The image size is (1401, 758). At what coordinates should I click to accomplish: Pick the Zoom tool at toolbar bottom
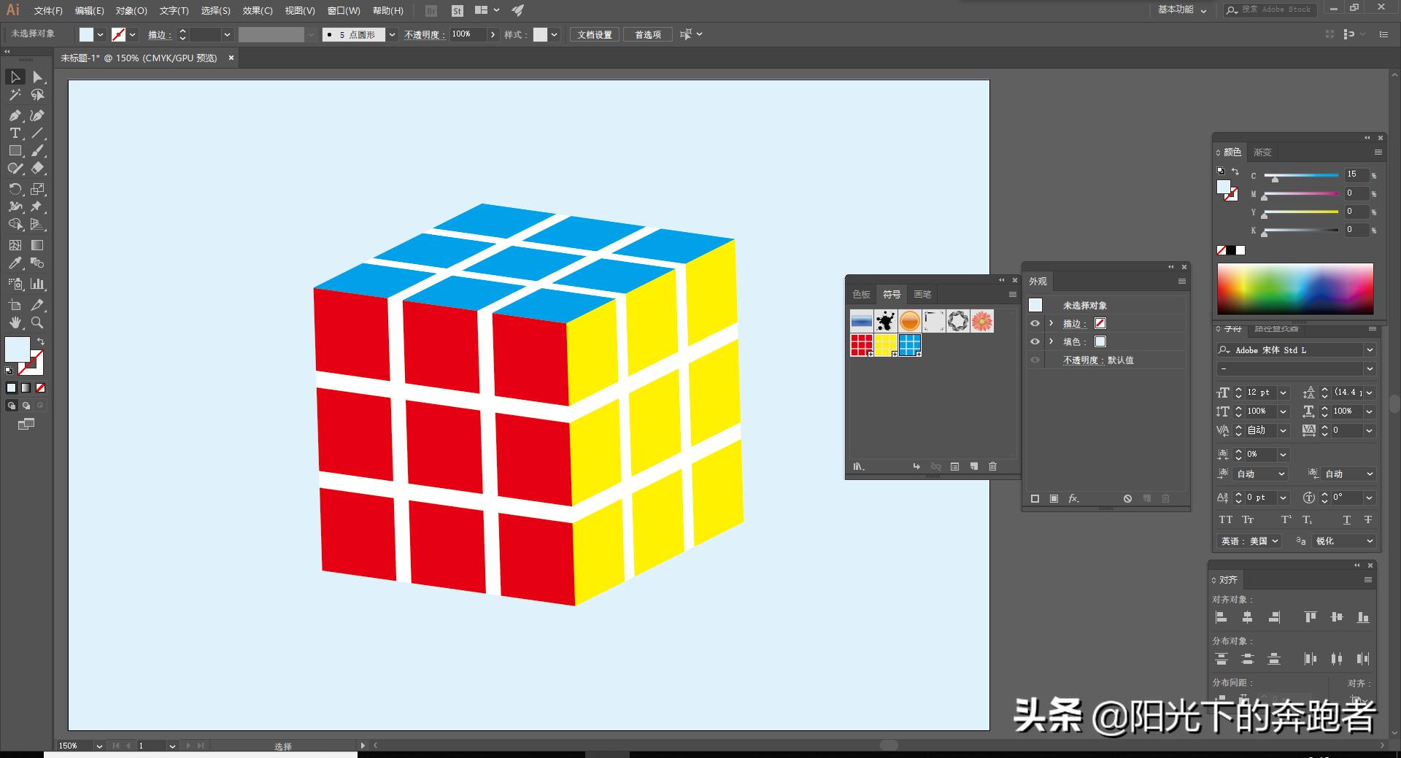tap(36, 323)
